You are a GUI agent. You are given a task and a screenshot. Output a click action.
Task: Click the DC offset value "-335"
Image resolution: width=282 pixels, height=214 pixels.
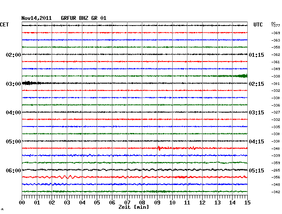(x=275, y=127)
